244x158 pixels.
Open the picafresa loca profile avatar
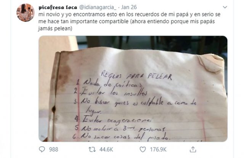coord(26,13)
